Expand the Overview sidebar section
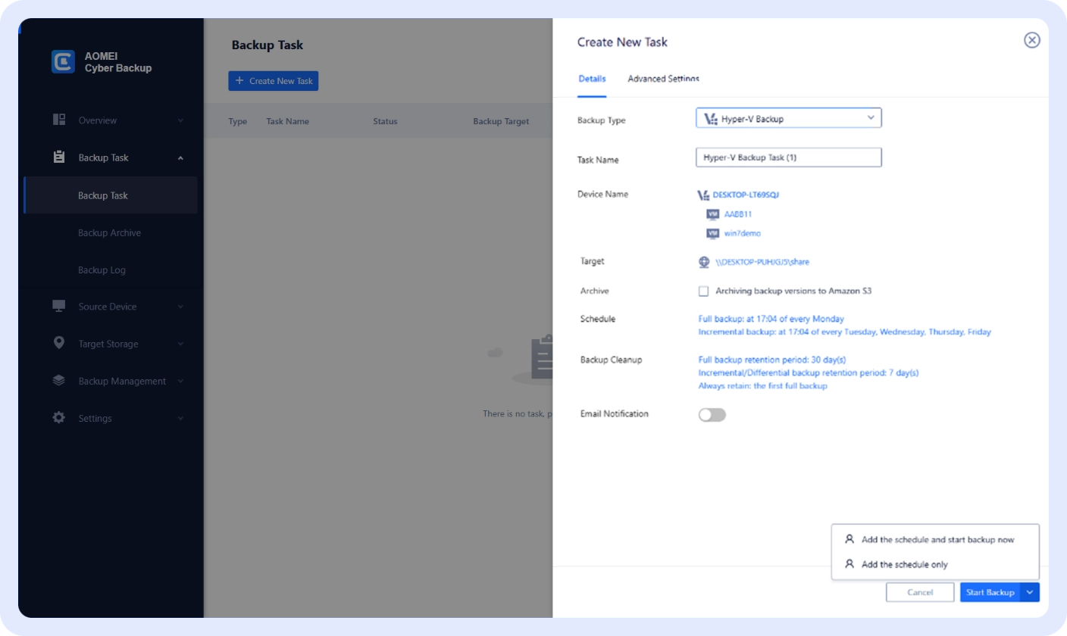 tap(180, 120)
